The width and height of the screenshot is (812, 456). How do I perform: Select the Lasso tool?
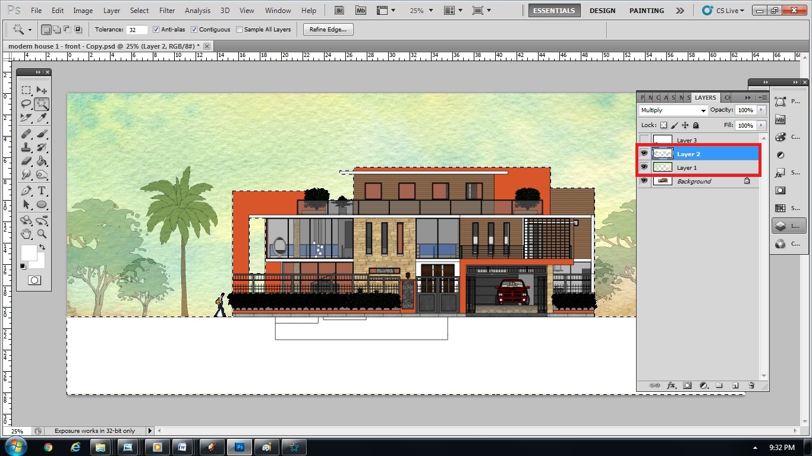coord(26,104)
